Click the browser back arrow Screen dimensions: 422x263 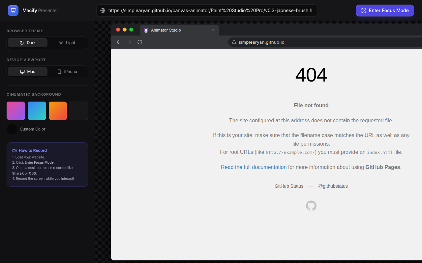point(119,42)
